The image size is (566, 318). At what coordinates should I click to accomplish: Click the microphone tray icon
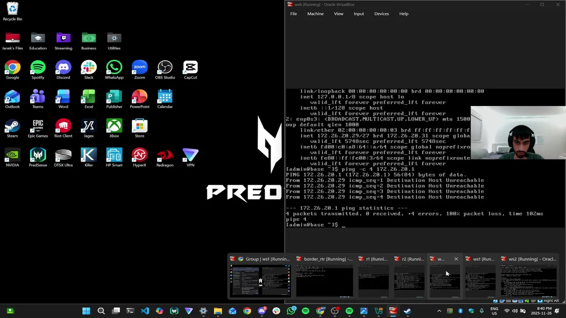482,311
